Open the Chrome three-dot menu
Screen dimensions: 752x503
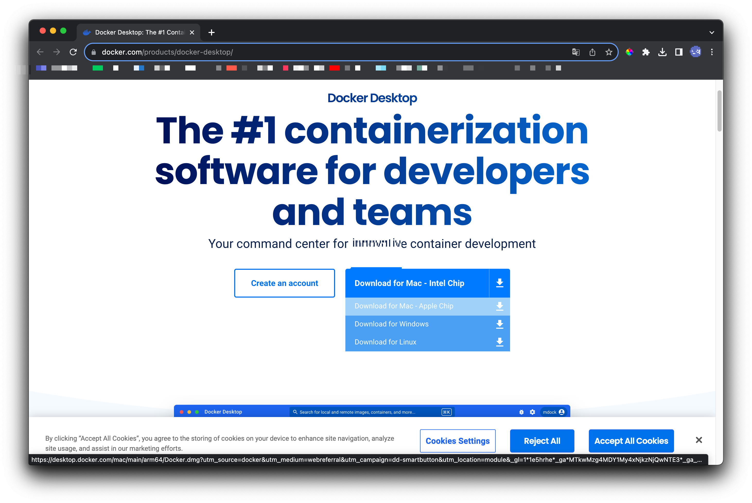coord(712,52)
